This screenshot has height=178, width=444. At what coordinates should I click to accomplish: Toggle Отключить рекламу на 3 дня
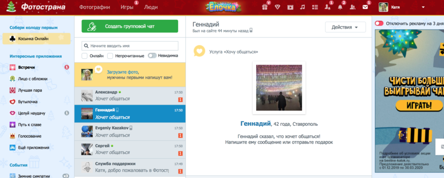(379, 24)
